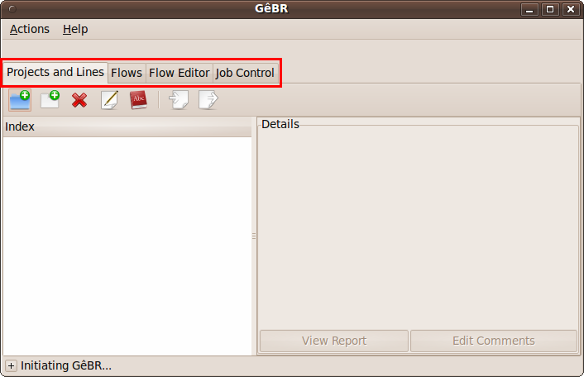Screen dimensions: 584x377
Task: Click the New Line document icon
Action: [x=50, y=100]
